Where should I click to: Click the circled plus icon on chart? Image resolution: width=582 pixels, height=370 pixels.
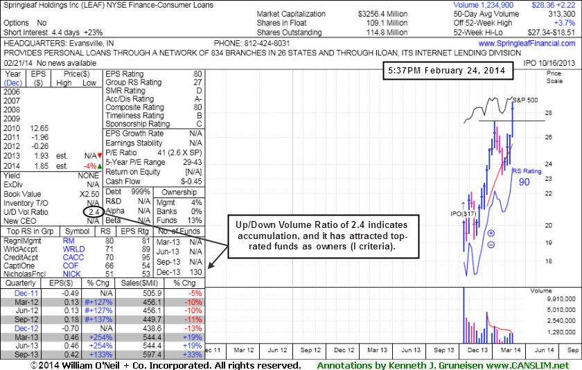[x=491, y=233]
